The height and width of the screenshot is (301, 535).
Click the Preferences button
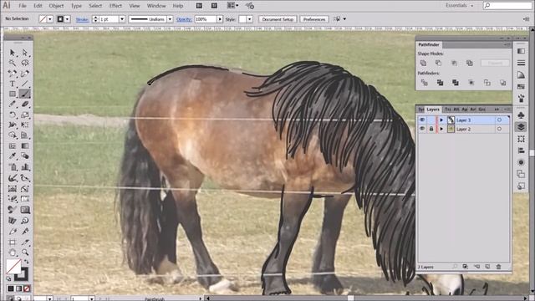tap(314, 19)
